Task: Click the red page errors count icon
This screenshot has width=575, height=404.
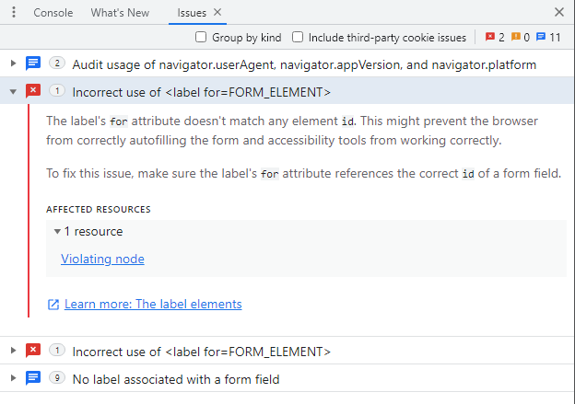Action: [490, 38]
